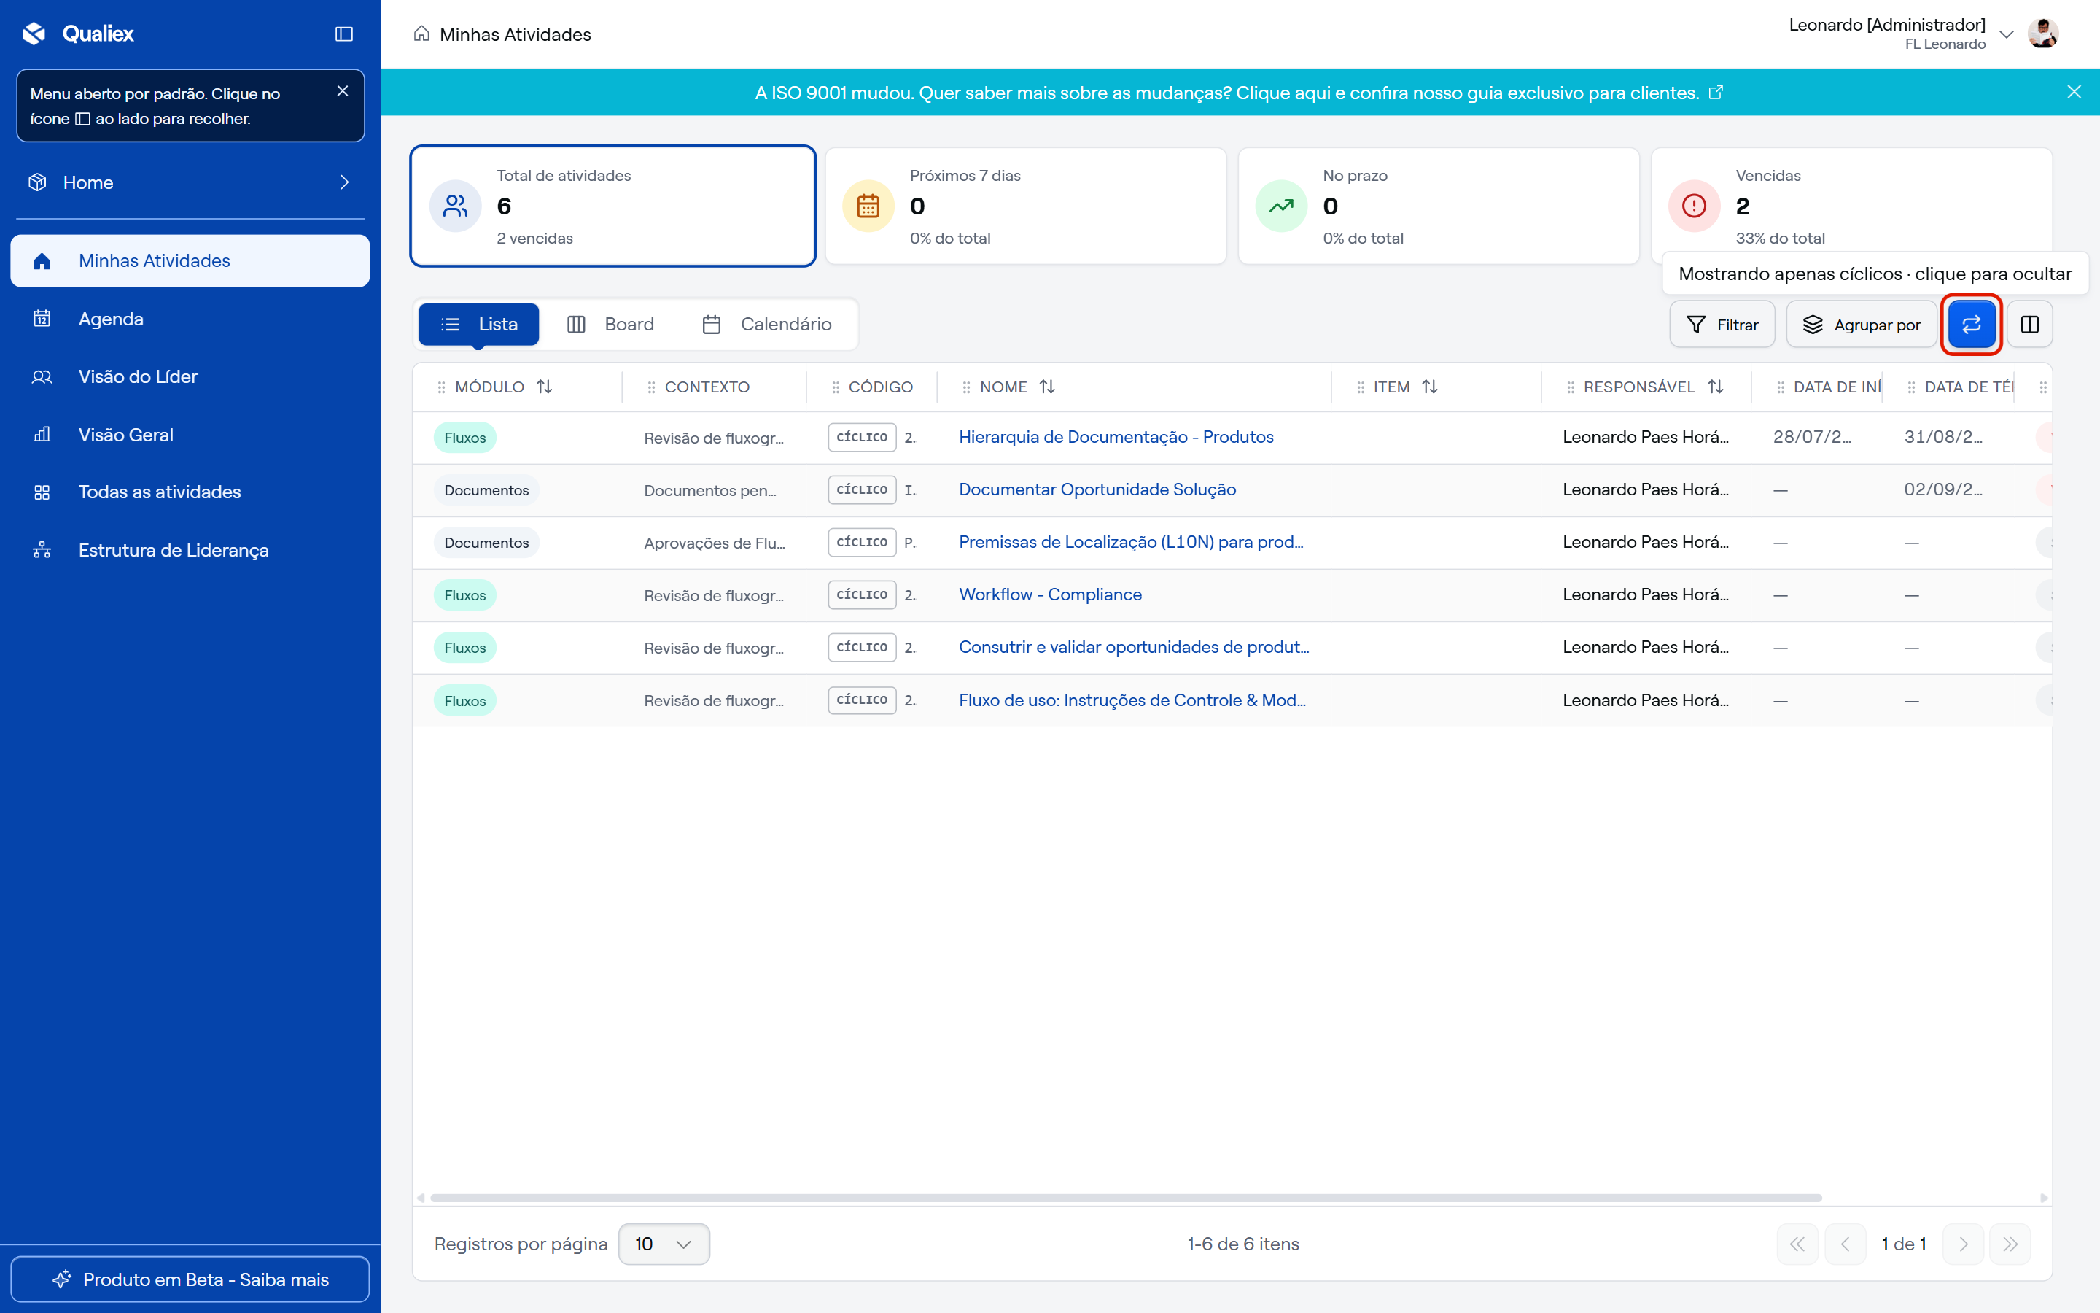
Task: Sort table by Responsável column
Action: point(1716,387)
